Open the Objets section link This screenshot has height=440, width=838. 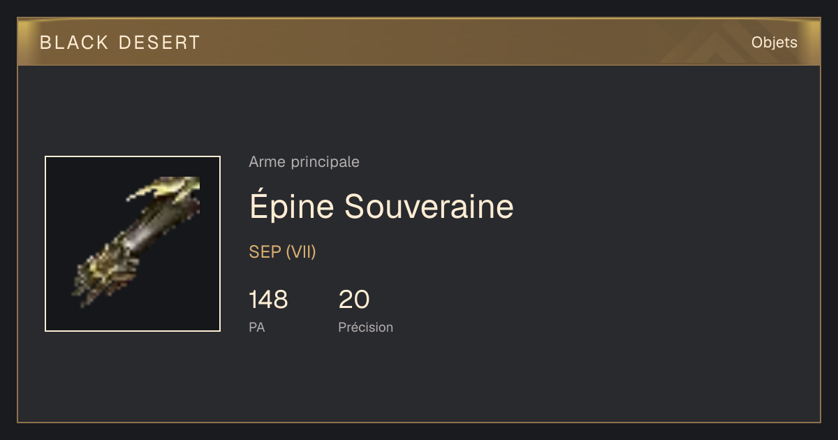[774, 43]
